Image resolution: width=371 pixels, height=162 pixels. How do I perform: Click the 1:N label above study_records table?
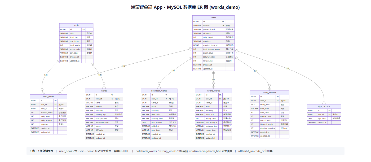click(x=255, y=71)
